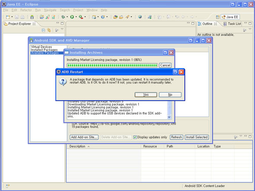255x191 pixels.
Task: Open bottom panel view menu triangle
Action: click(241, 136)
